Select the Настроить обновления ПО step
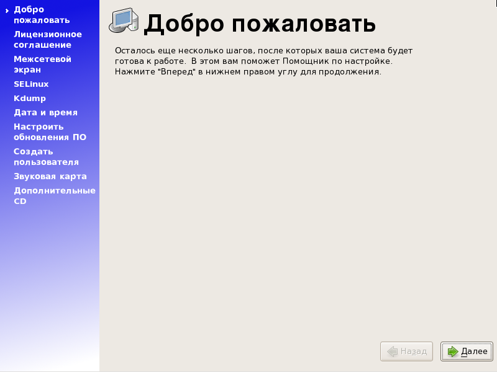497x372 pixels. (50, 132)
